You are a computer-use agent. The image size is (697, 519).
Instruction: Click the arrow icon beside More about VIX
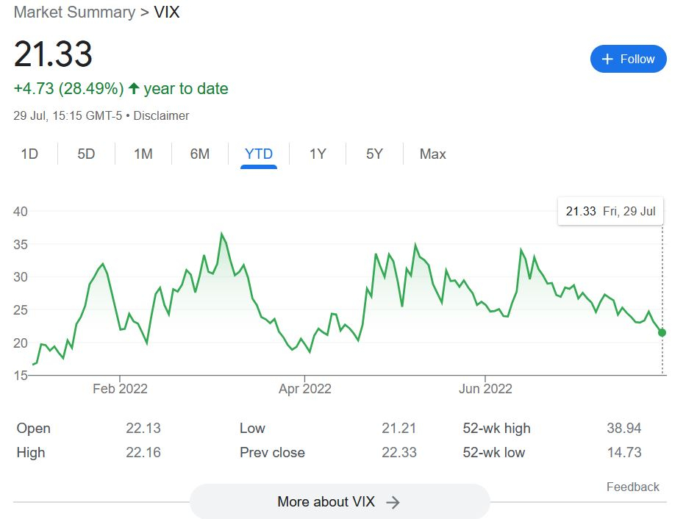pos(393,503)
